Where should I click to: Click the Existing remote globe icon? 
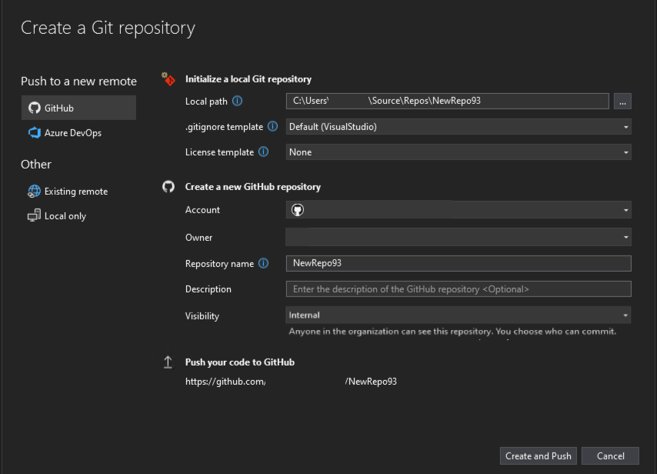(x=33, y=191)
